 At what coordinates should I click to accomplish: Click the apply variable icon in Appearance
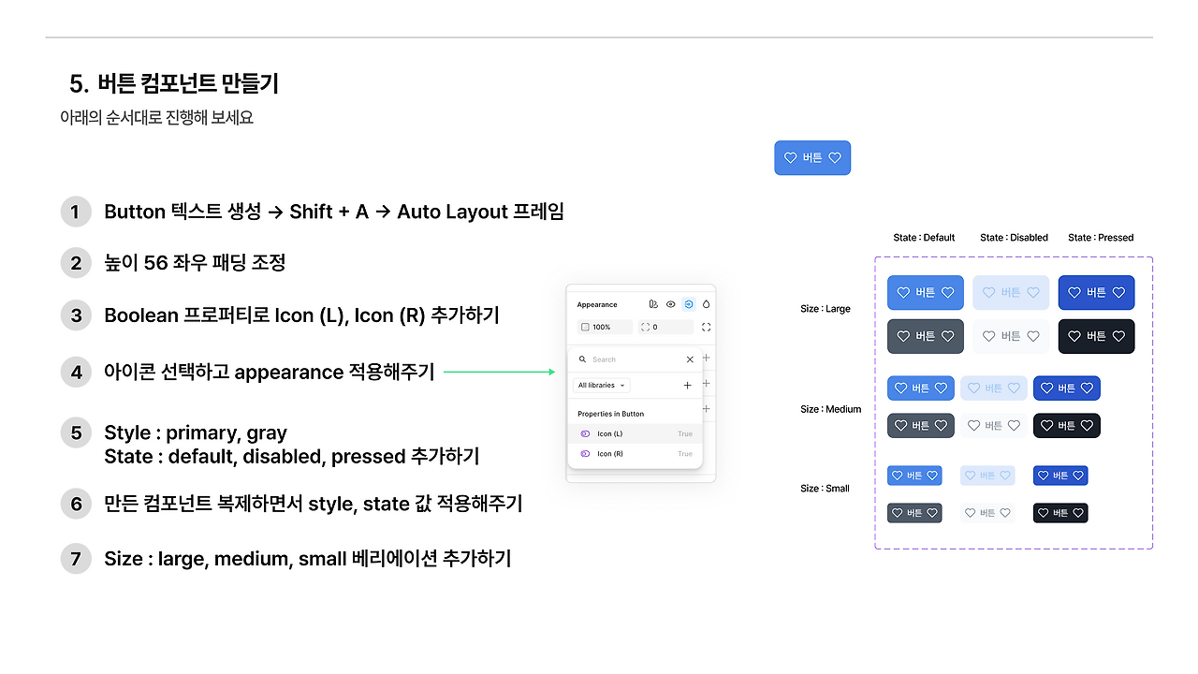689,304
